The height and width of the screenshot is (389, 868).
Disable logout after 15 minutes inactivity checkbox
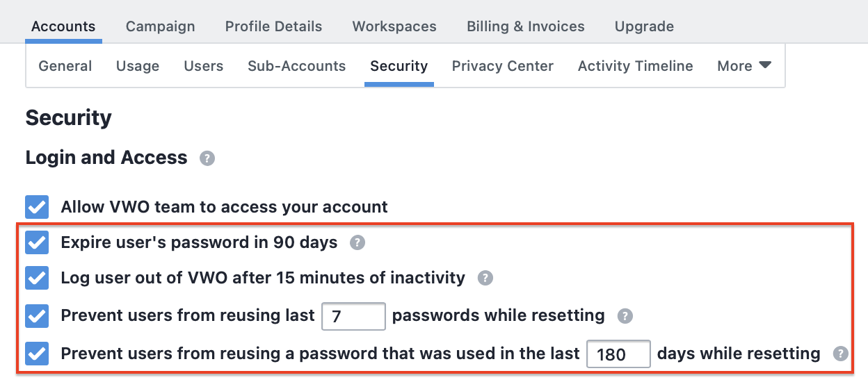[37, 278]
